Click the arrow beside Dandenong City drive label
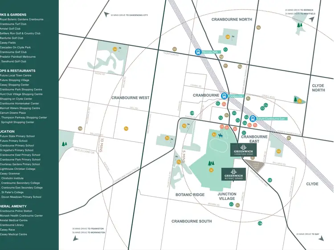This screenshot has width=334, height=250. click(x=106, y=14)
